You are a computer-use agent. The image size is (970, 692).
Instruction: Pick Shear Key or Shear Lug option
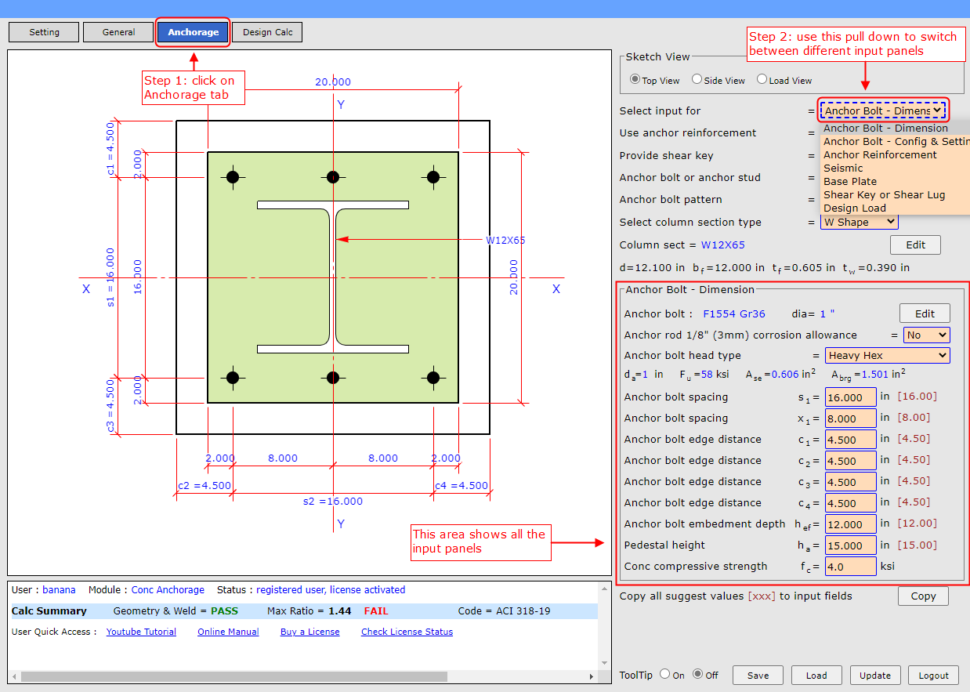[x=884, y=194]
